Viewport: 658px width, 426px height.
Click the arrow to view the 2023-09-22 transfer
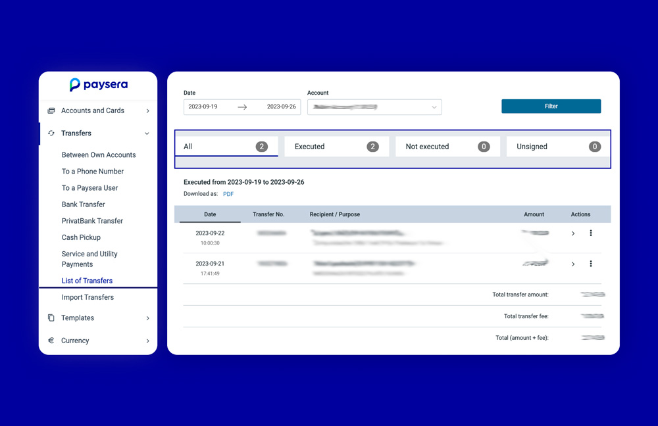coord(572,233)
